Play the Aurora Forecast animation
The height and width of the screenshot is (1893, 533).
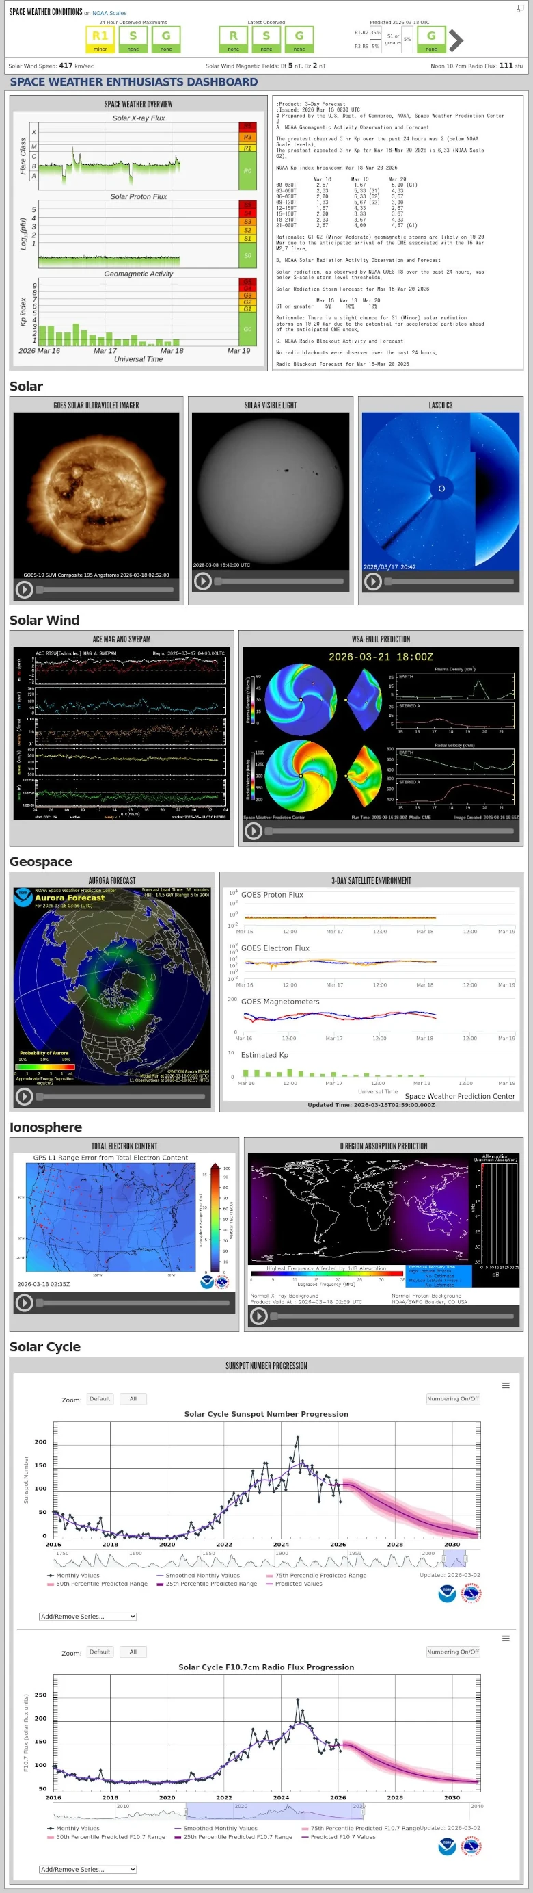[24, 1096]
